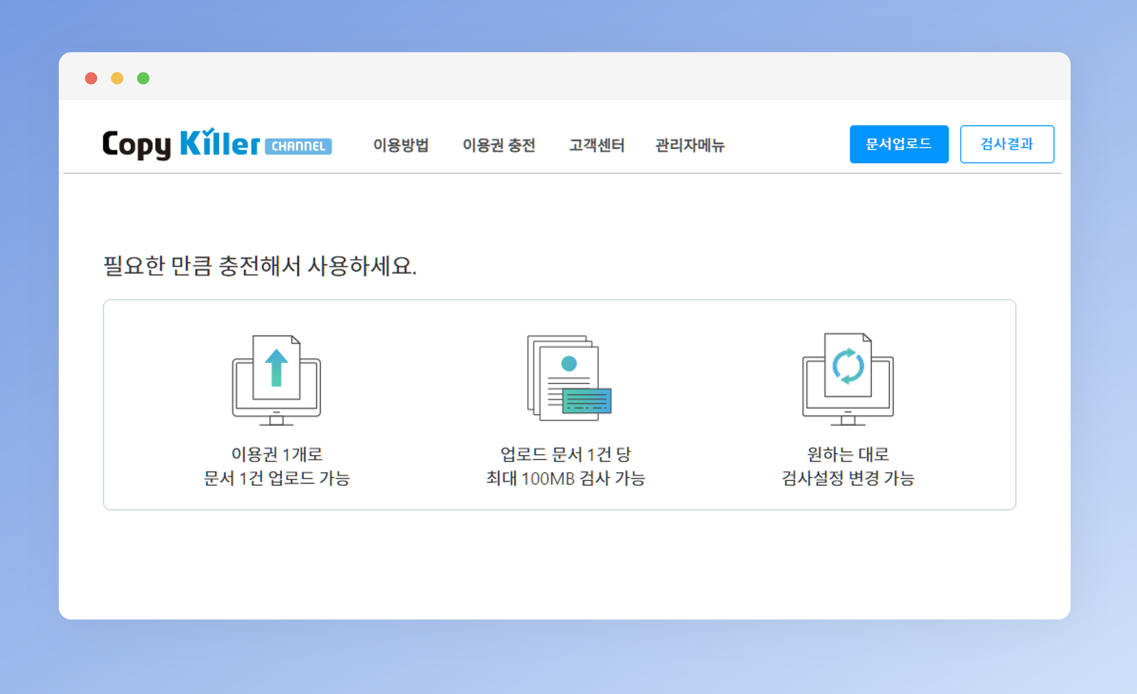Click the refresh settings monitor icon
This screenshot has width=1137, height=694.
point(848,379)
